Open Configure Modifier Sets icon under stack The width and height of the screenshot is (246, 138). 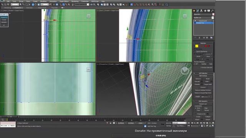click(211, 38)
